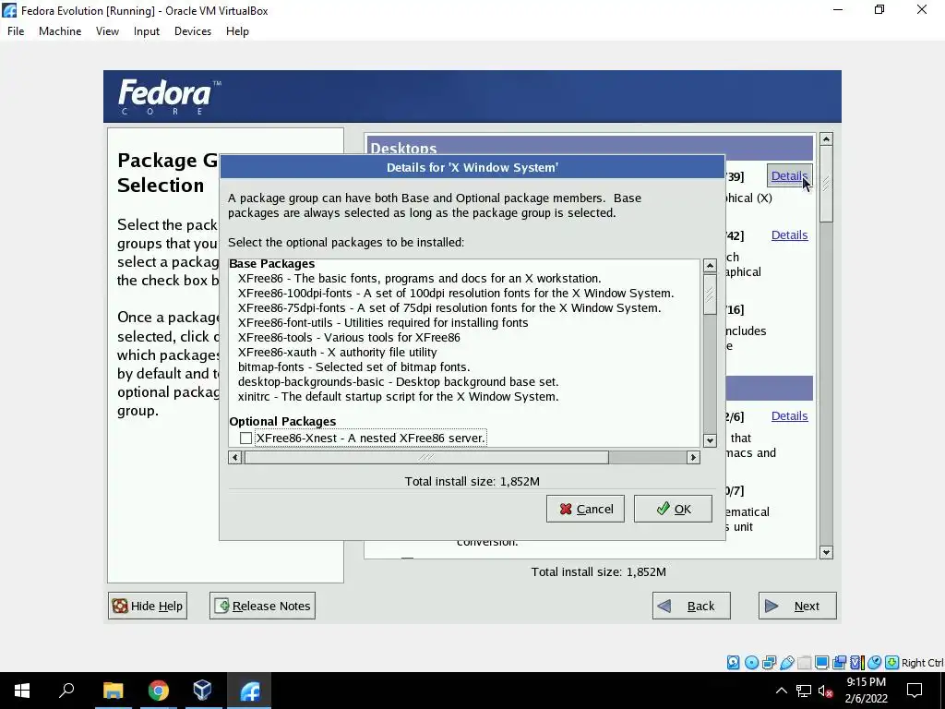This screenshot has width=945, height=709.
Task: Click the display settings status icon
Action: pyautogui.click(x=821, y=663)
